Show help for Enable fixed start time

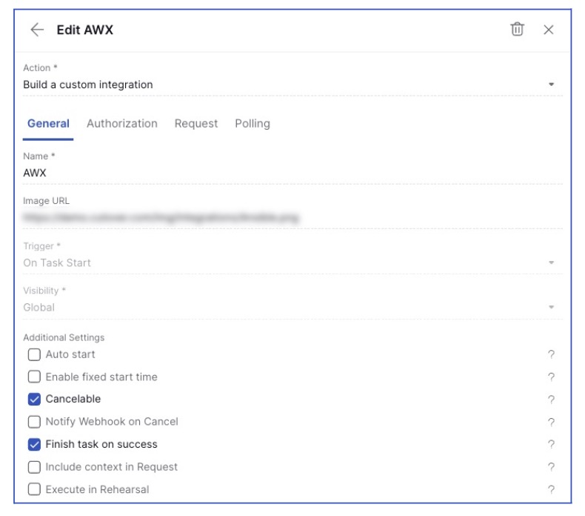[551, 377]
